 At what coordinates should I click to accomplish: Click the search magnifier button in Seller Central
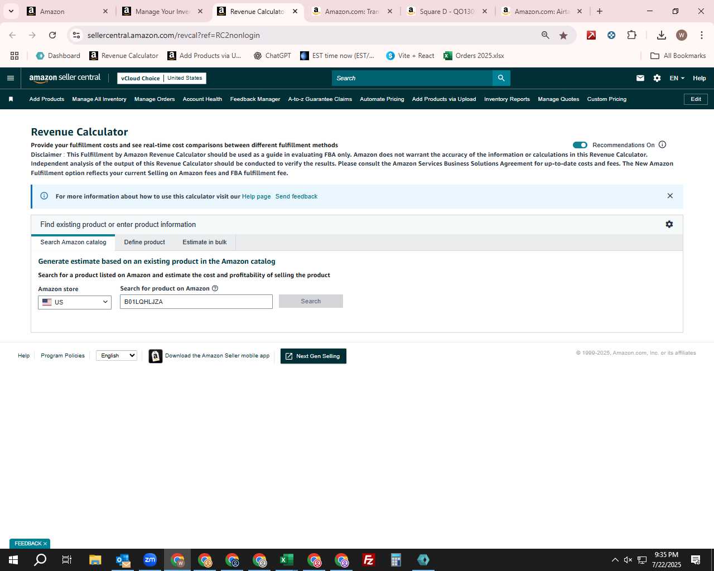(x=501, y=78)
